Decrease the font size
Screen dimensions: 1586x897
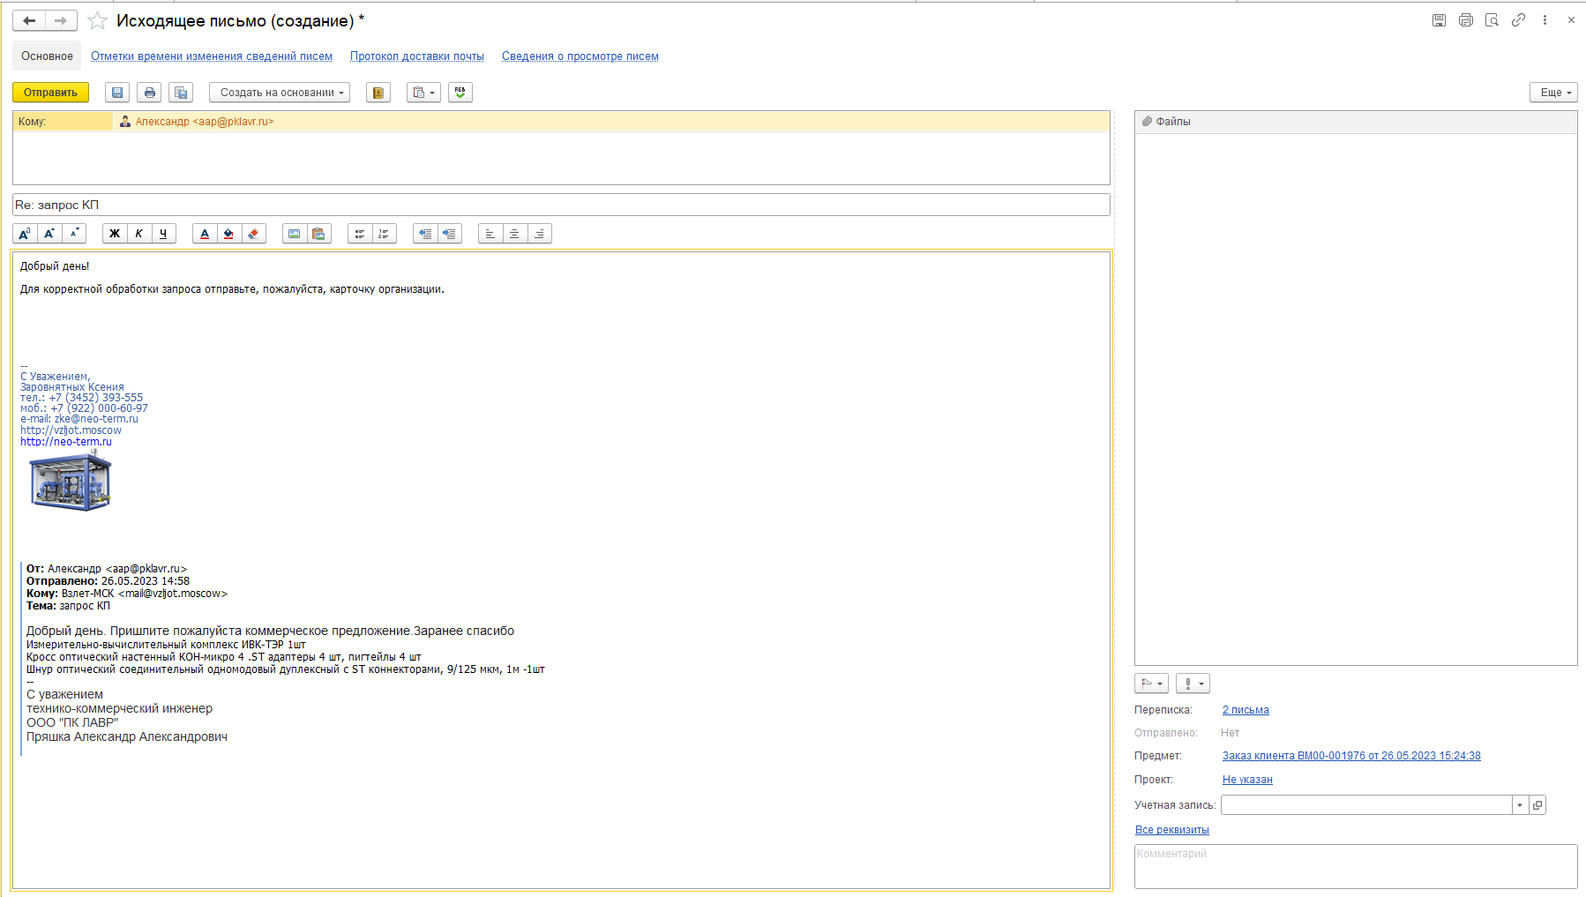74,234
